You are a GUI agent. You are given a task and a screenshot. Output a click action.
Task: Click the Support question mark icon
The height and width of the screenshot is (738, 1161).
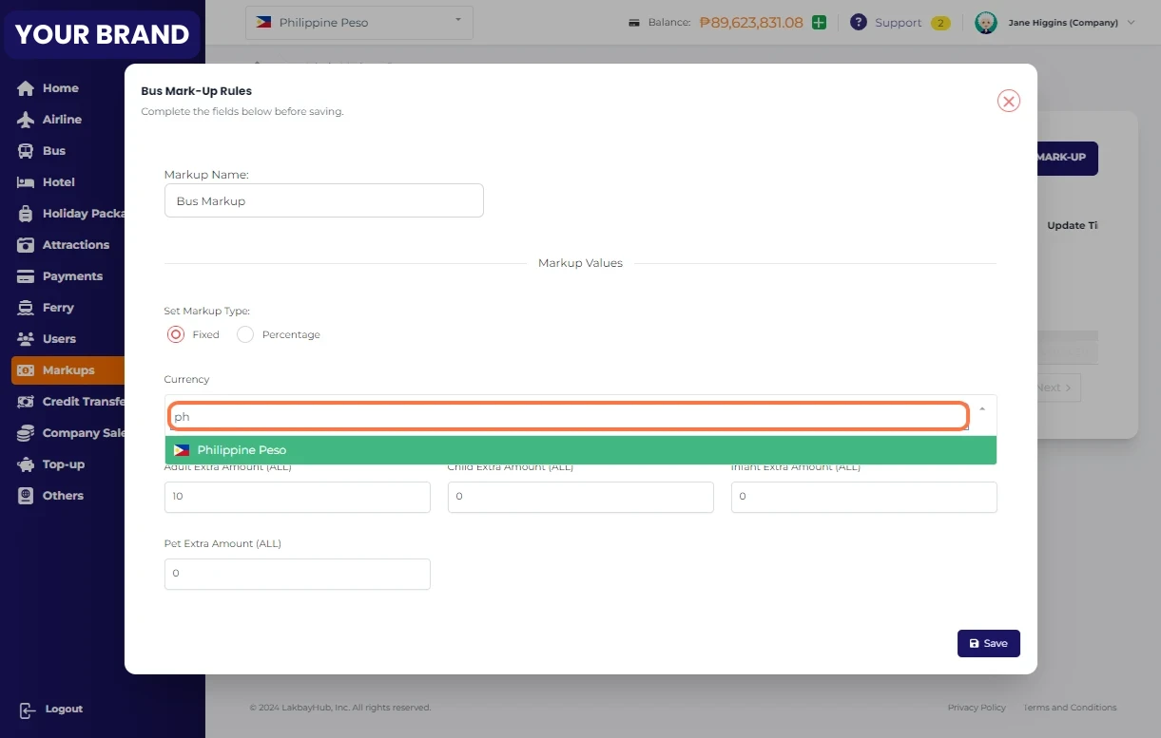click(859, 23)
